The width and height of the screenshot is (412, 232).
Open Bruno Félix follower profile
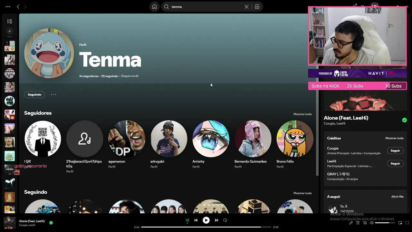point(295,139)
